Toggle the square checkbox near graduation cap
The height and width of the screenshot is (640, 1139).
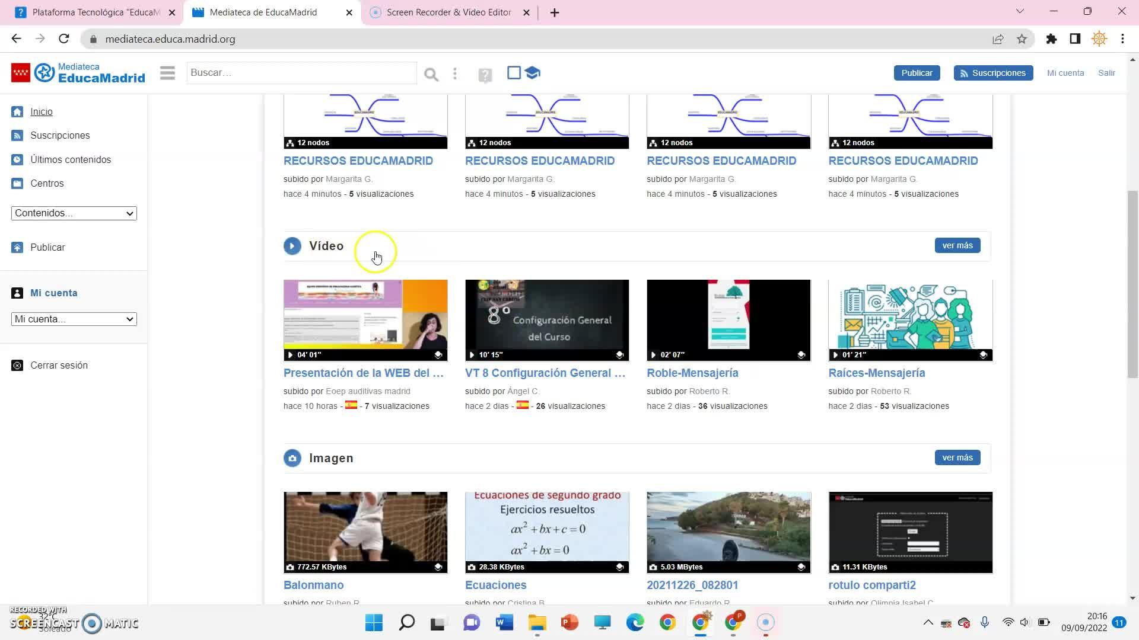pos(514,73)
